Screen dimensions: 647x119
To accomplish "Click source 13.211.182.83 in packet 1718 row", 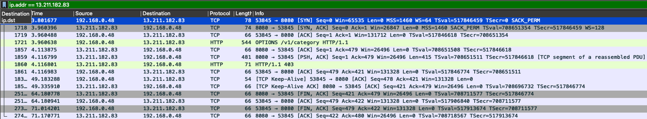I will (97, 28).
